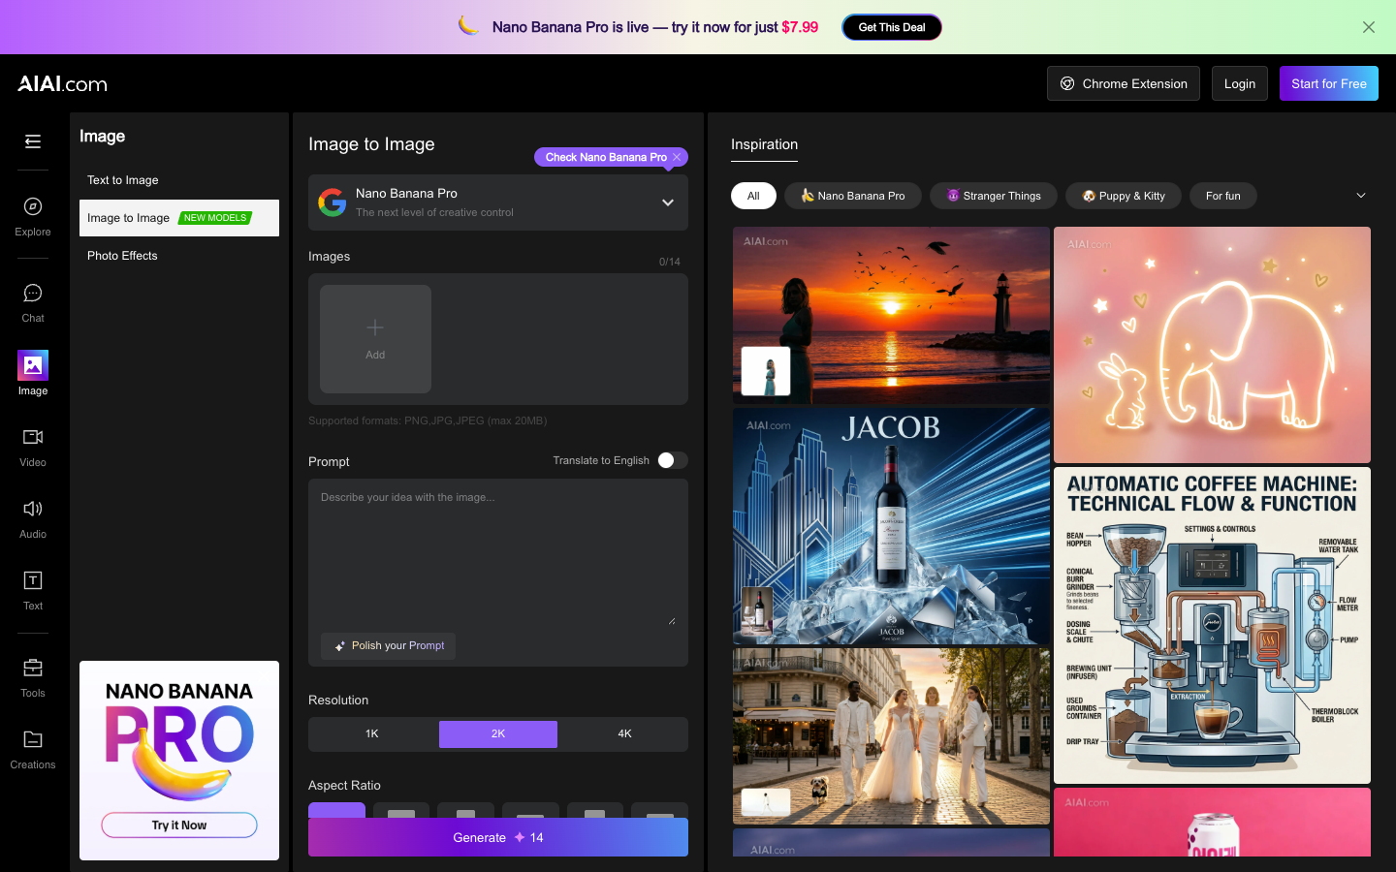Viewport: 1396px width, 872px height.
Task: Expand the inspiration categories chevron
Action: (x=1361, y=196)
